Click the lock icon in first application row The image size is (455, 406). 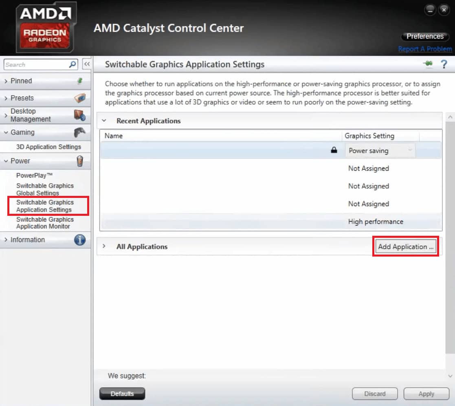click(x=334, y=150)
